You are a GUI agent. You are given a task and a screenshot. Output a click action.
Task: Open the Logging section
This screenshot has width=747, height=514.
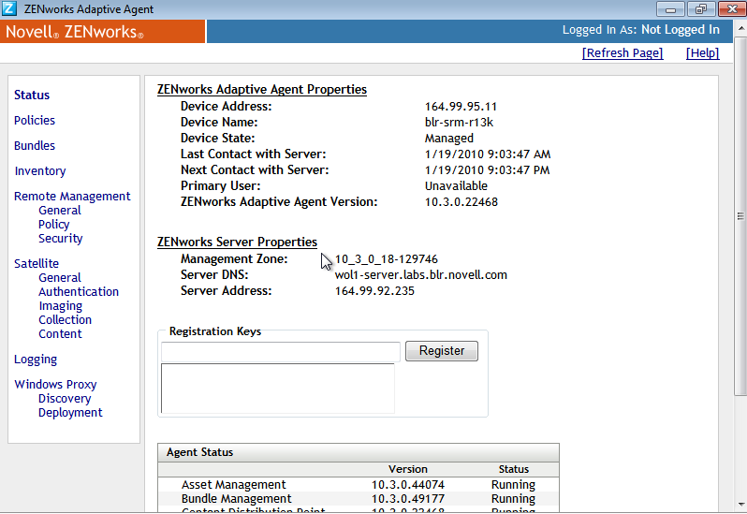tap(36, 359)
